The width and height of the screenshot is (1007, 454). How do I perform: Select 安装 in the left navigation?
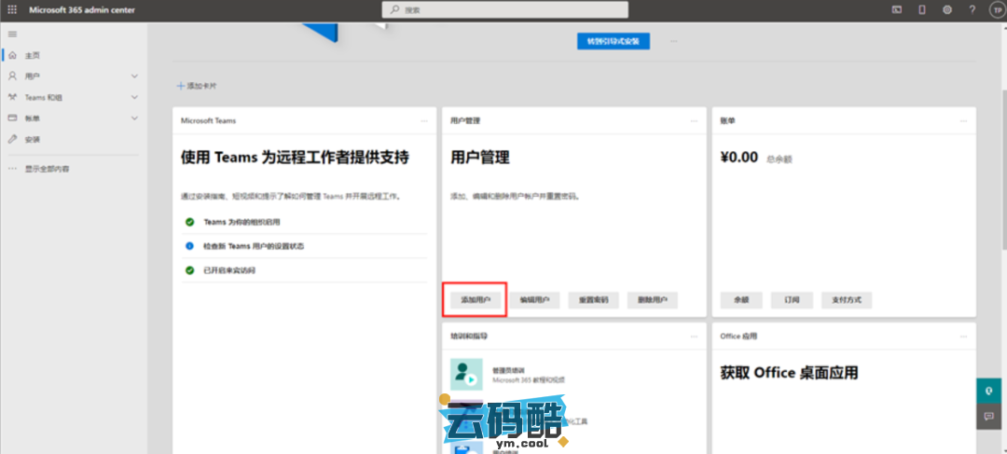(x=33, y=139)
